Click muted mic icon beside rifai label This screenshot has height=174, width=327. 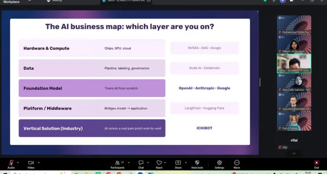coord(280,147)
